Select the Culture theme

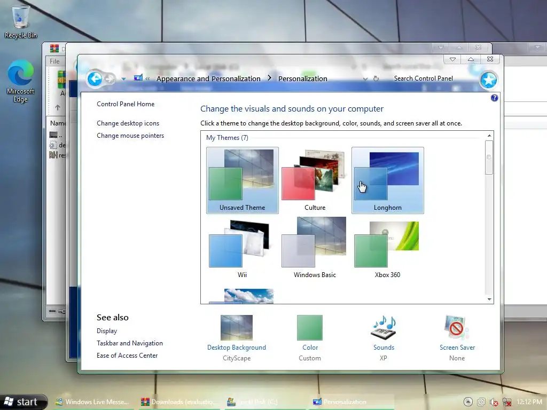tap(315, 180)
